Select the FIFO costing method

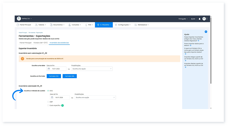48,91
